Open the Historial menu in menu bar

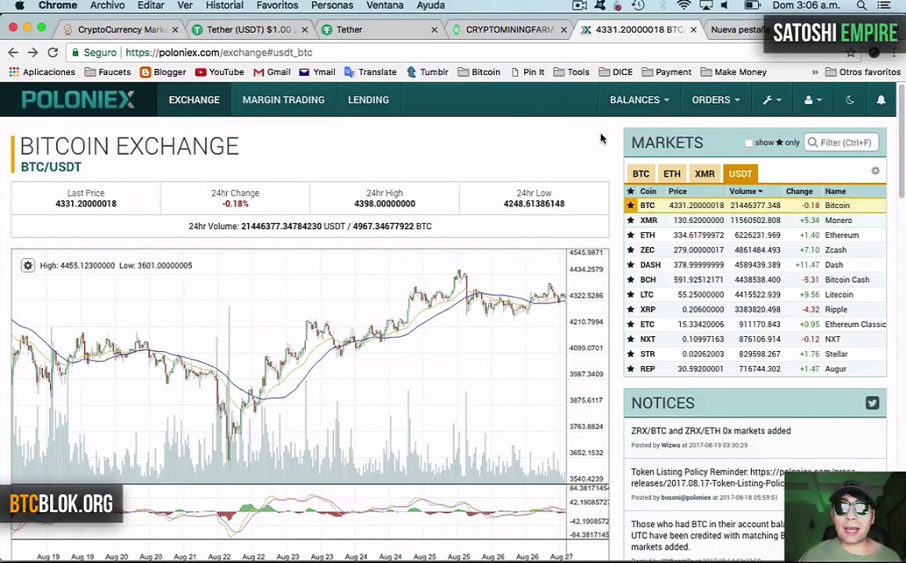tap(225, 5)
